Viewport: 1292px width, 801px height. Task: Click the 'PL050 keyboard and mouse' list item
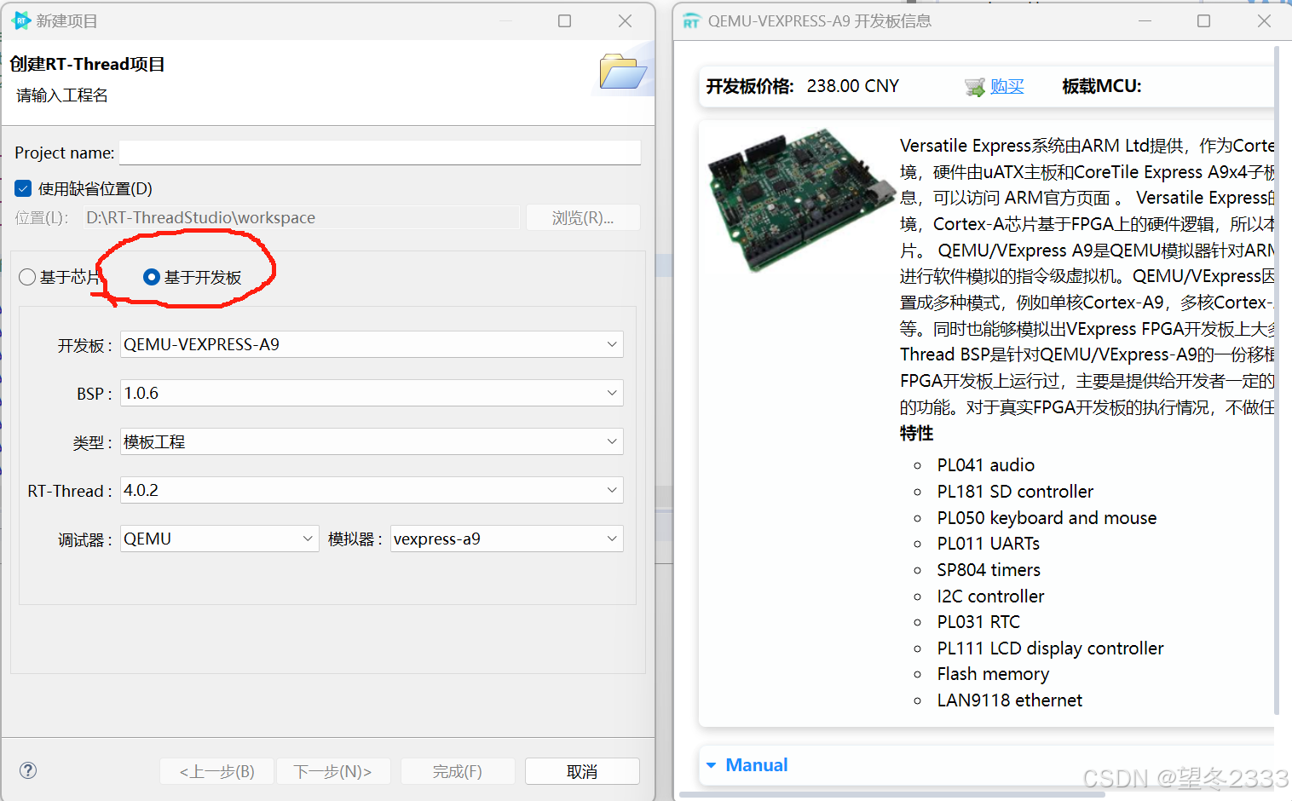pos(1047,518)
